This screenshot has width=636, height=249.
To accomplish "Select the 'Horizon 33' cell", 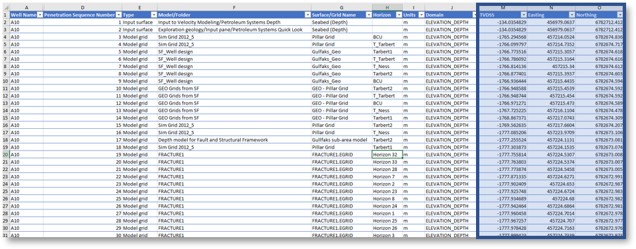I will click(387, 162).
